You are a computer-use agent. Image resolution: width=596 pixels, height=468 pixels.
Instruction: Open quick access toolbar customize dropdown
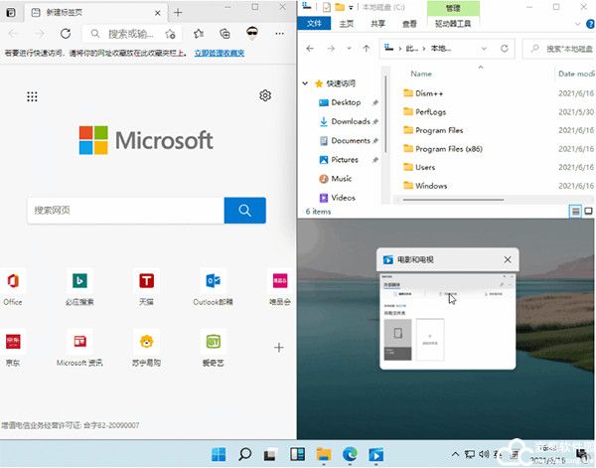click(x=351, y=7)
